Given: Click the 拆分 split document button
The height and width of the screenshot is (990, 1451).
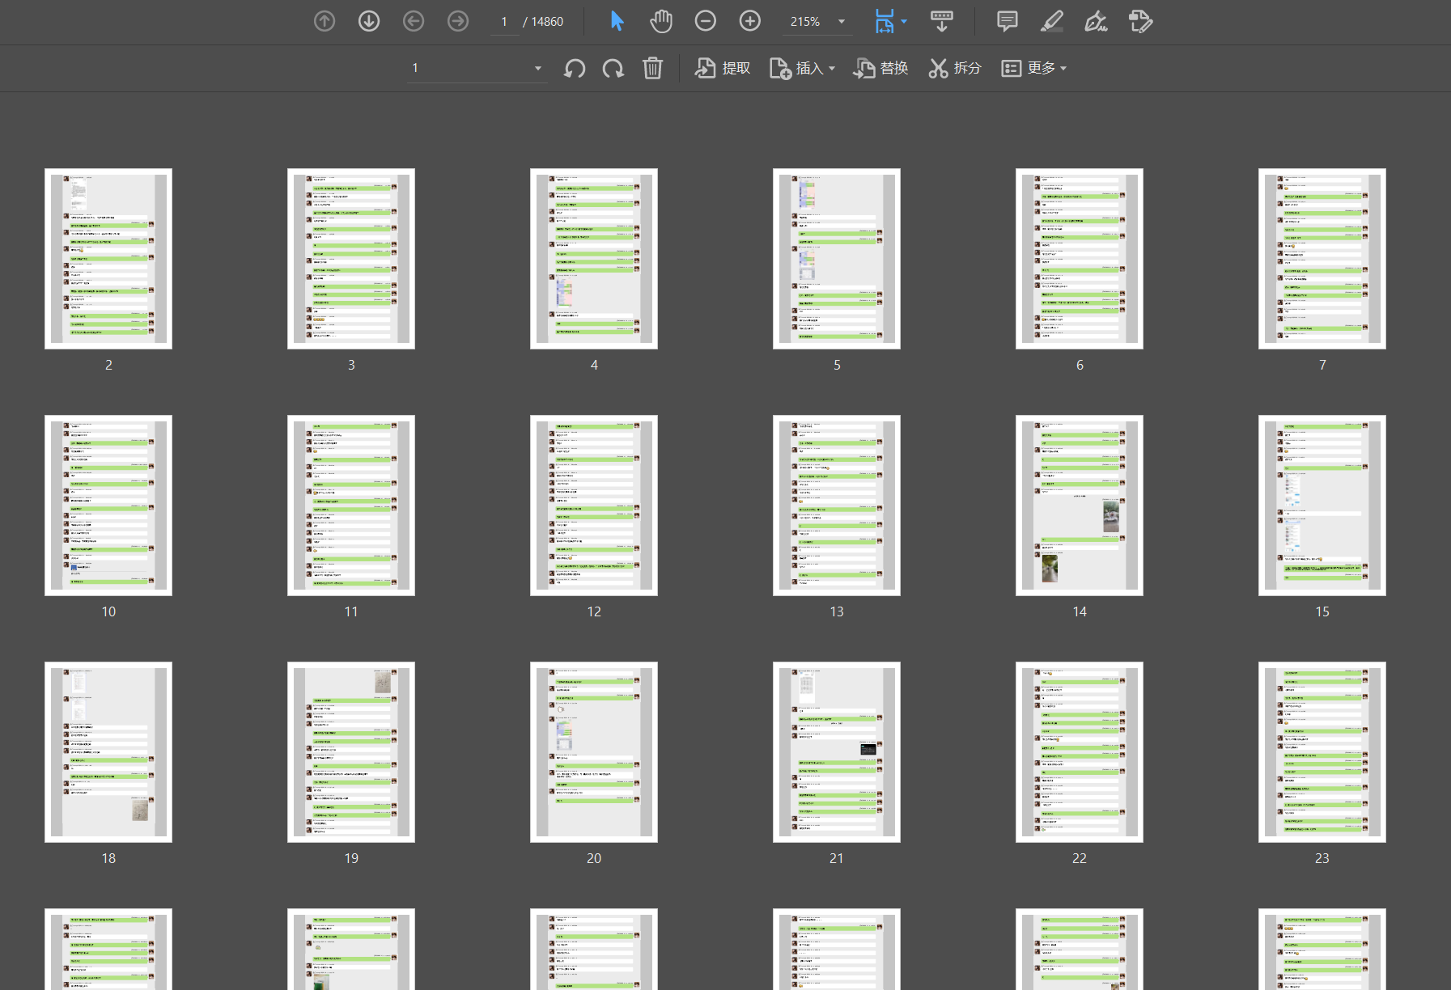Looking at the screenshot, I should coord(955,69).
